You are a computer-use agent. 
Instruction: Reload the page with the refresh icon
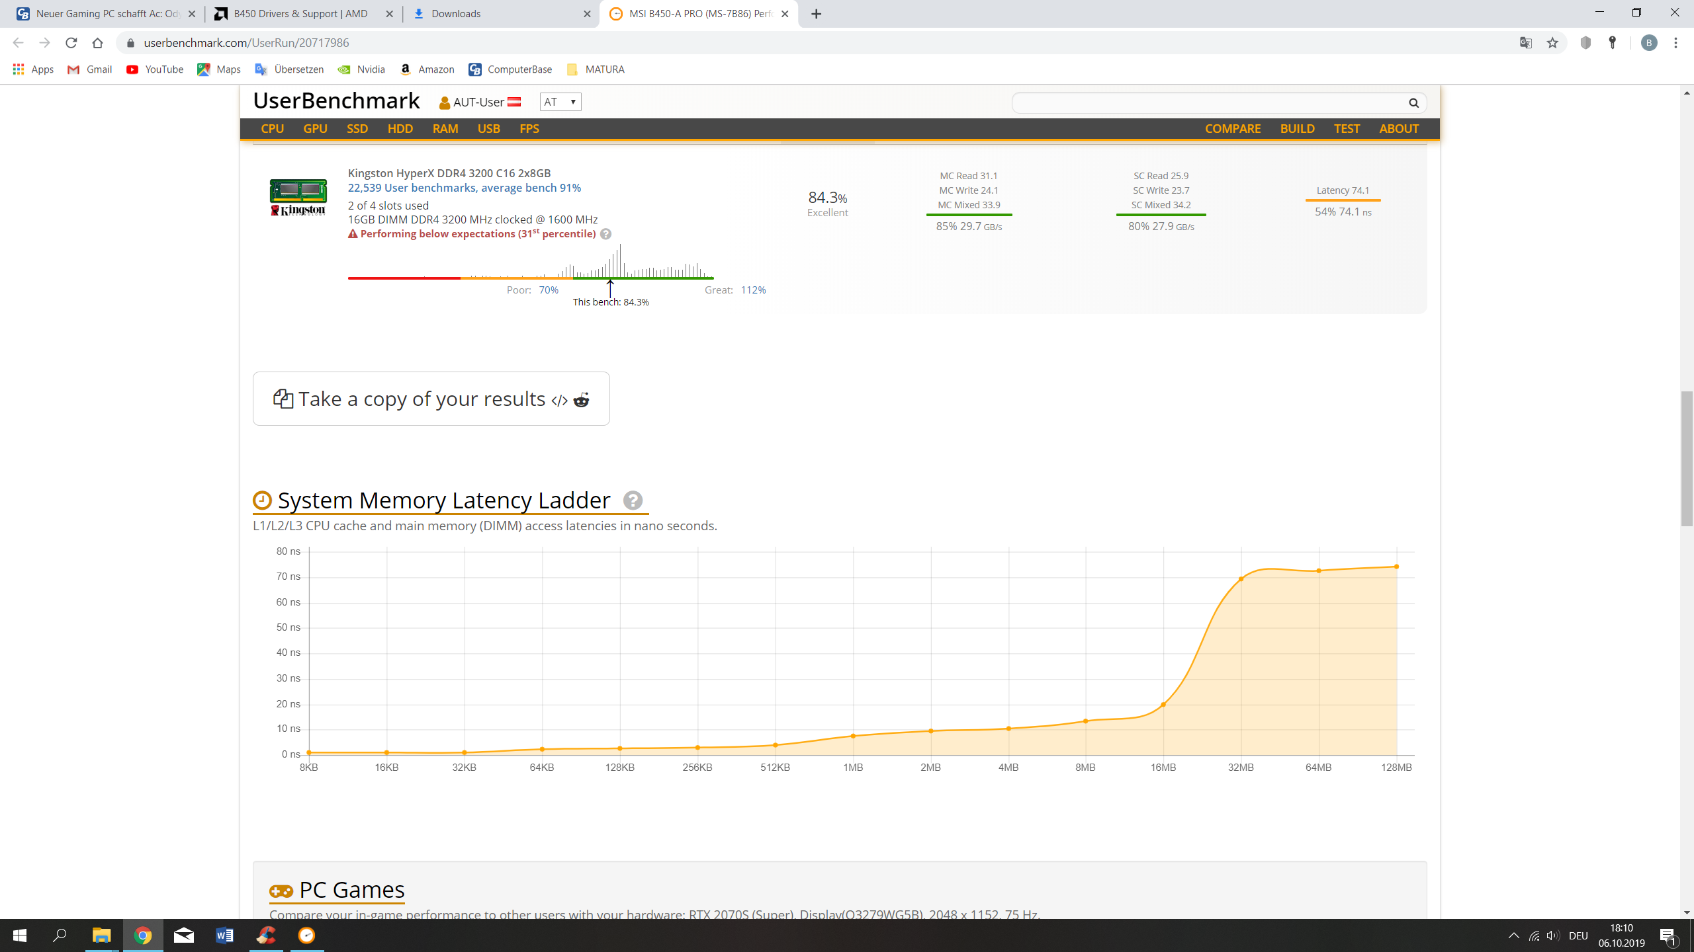tap(71, 43)
